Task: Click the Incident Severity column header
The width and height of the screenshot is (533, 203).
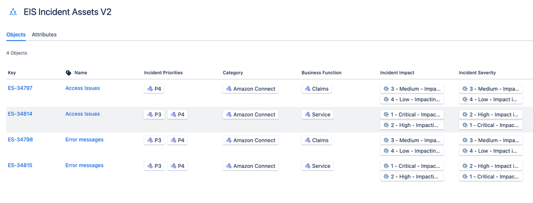Action: (x=478, y=72)
